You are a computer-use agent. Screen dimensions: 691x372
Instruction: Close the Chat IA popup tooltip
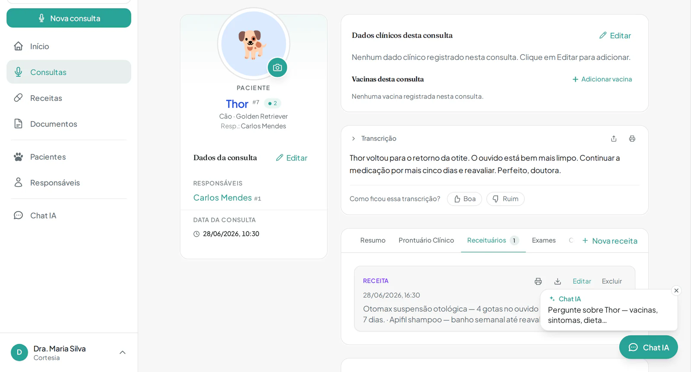tap(676, 291)
